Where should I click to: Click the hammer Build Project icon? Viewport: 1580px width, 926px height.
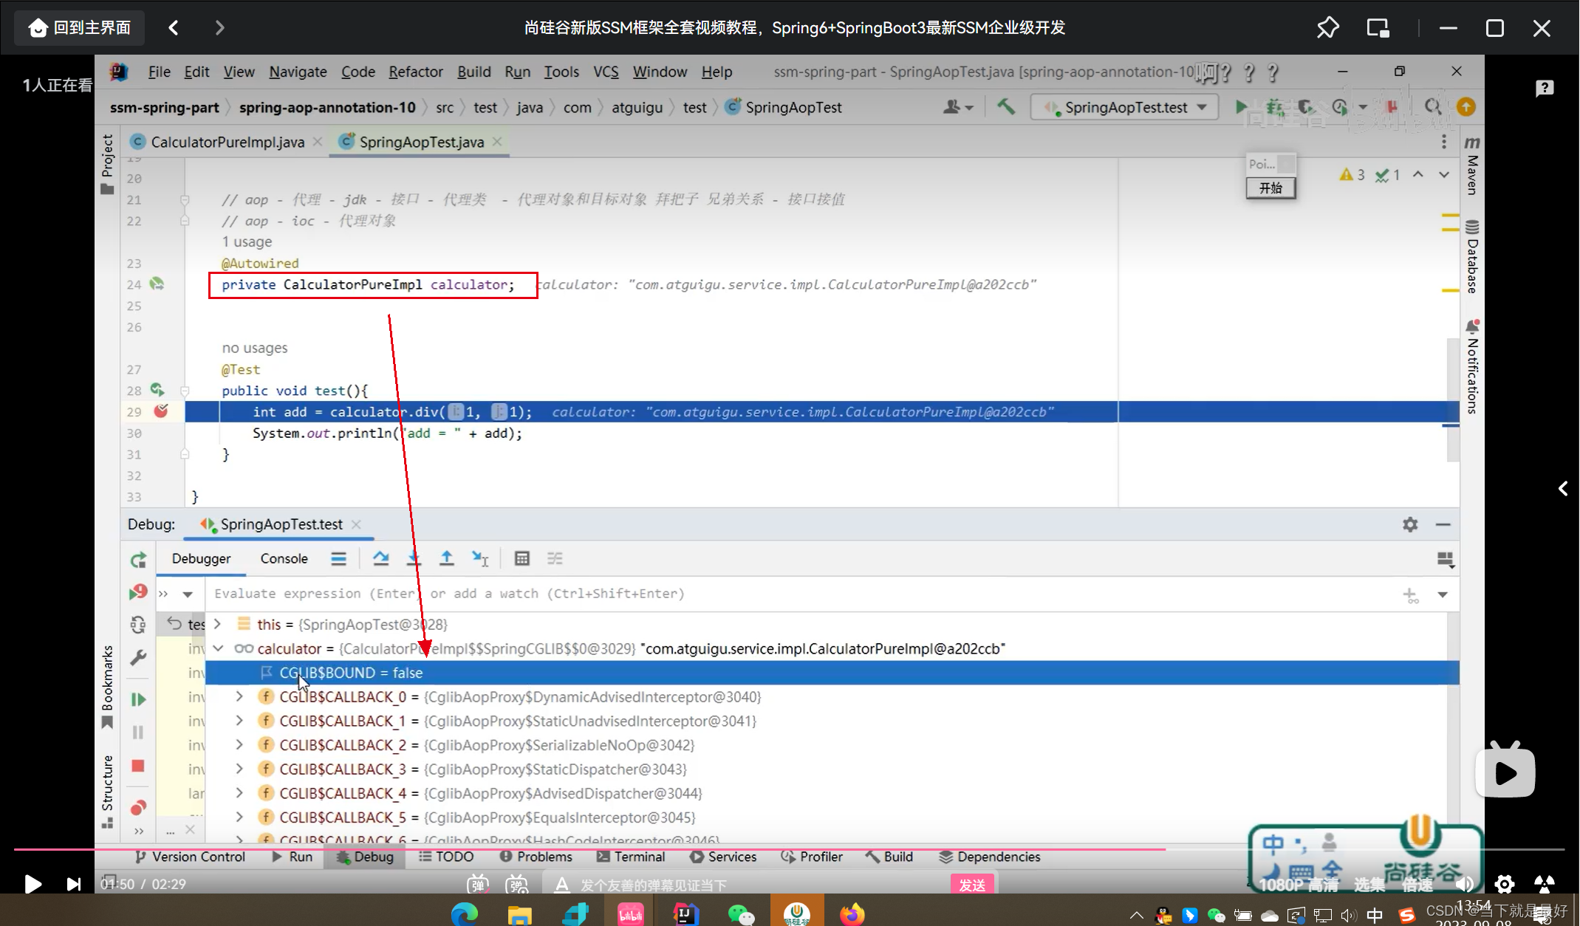tap(1005, 107)
